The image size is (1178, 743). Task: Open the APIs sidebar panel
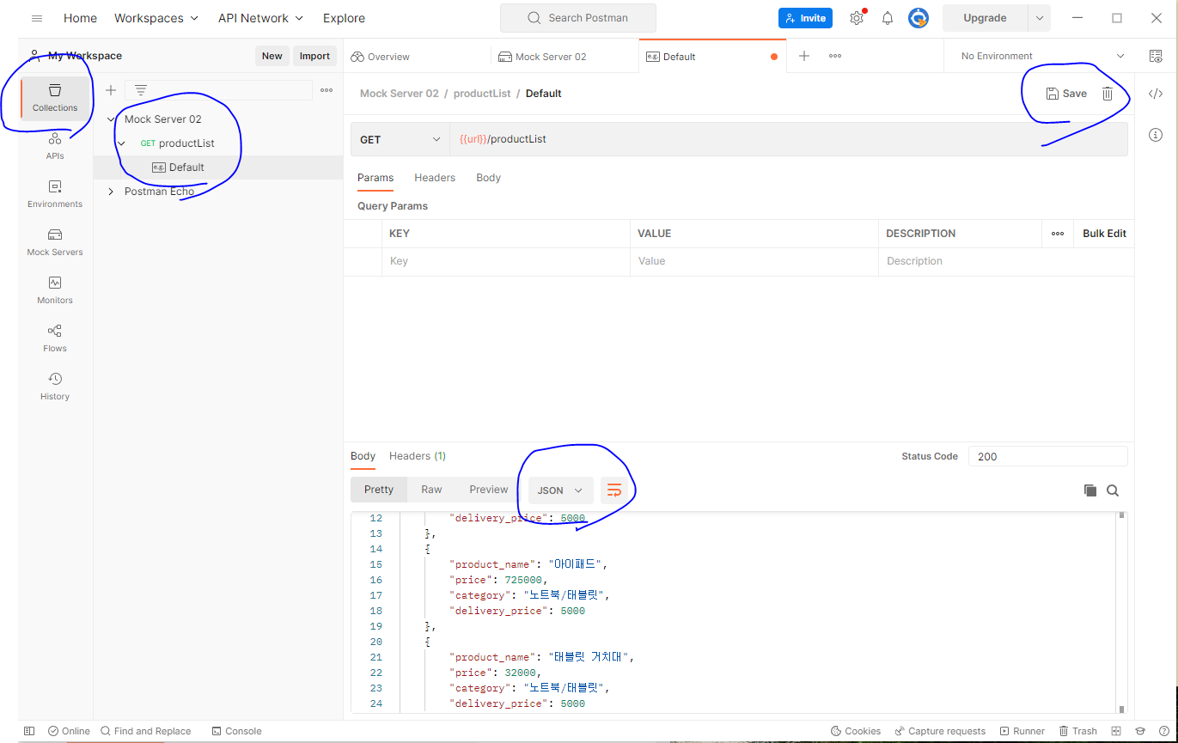(55, 146)
